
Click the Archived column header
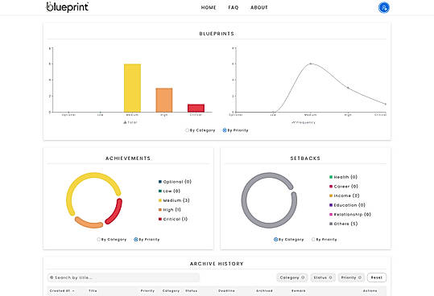coord(264,290)
